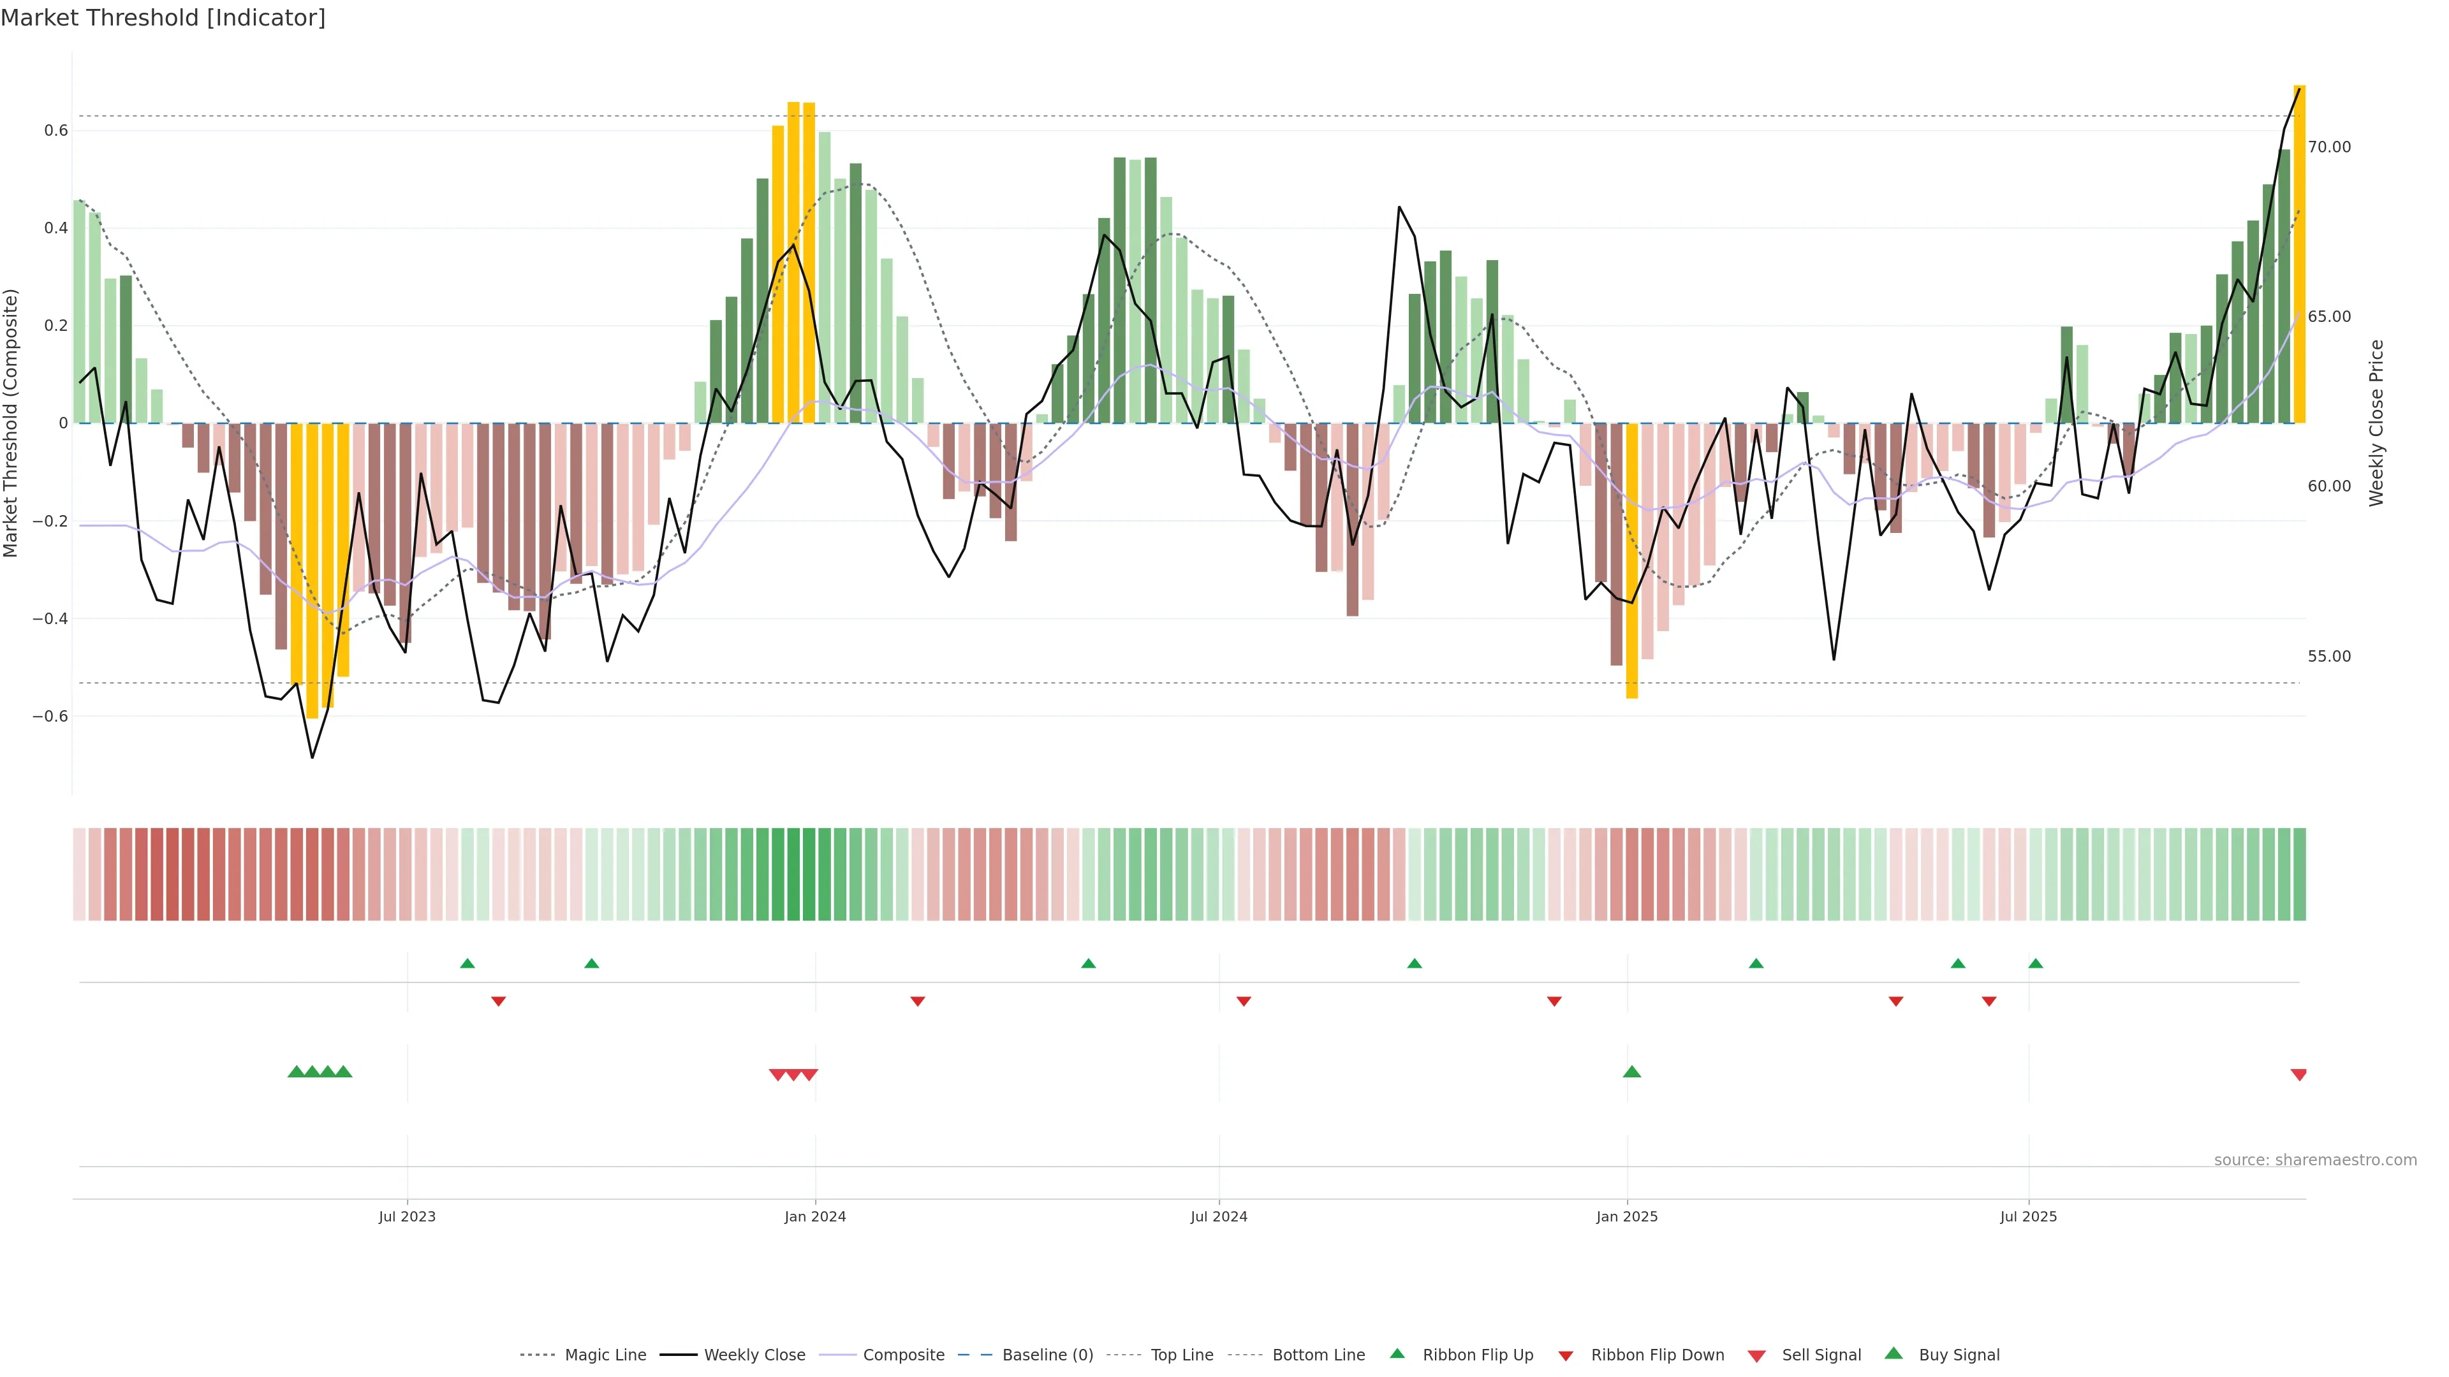The image size is (2449, 1377).
Task: Click the tall yellow bar at chart's right end
Action: pos(2298,254)
